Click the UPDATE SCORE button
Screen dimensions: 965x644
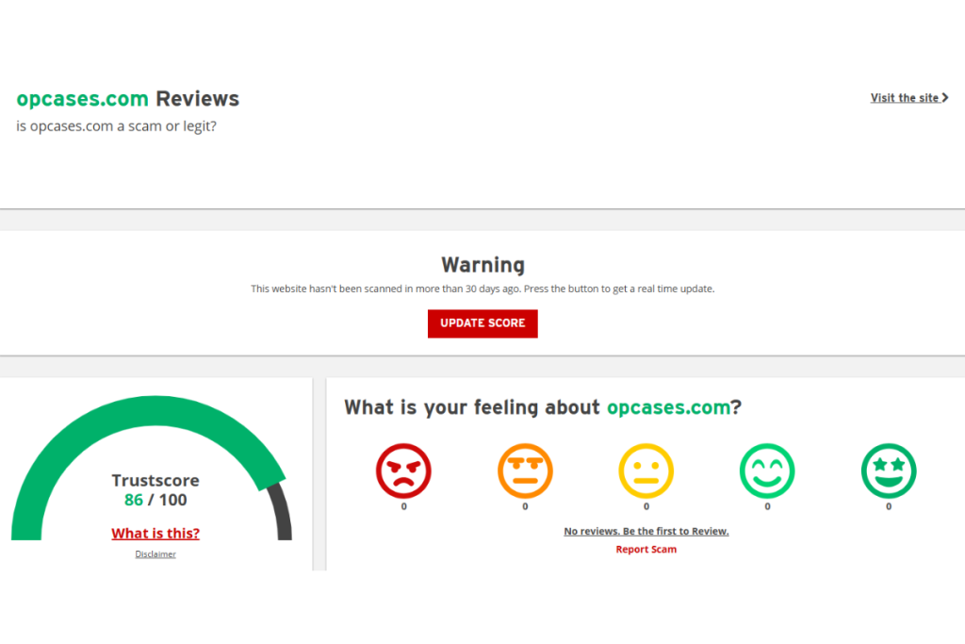482,323
